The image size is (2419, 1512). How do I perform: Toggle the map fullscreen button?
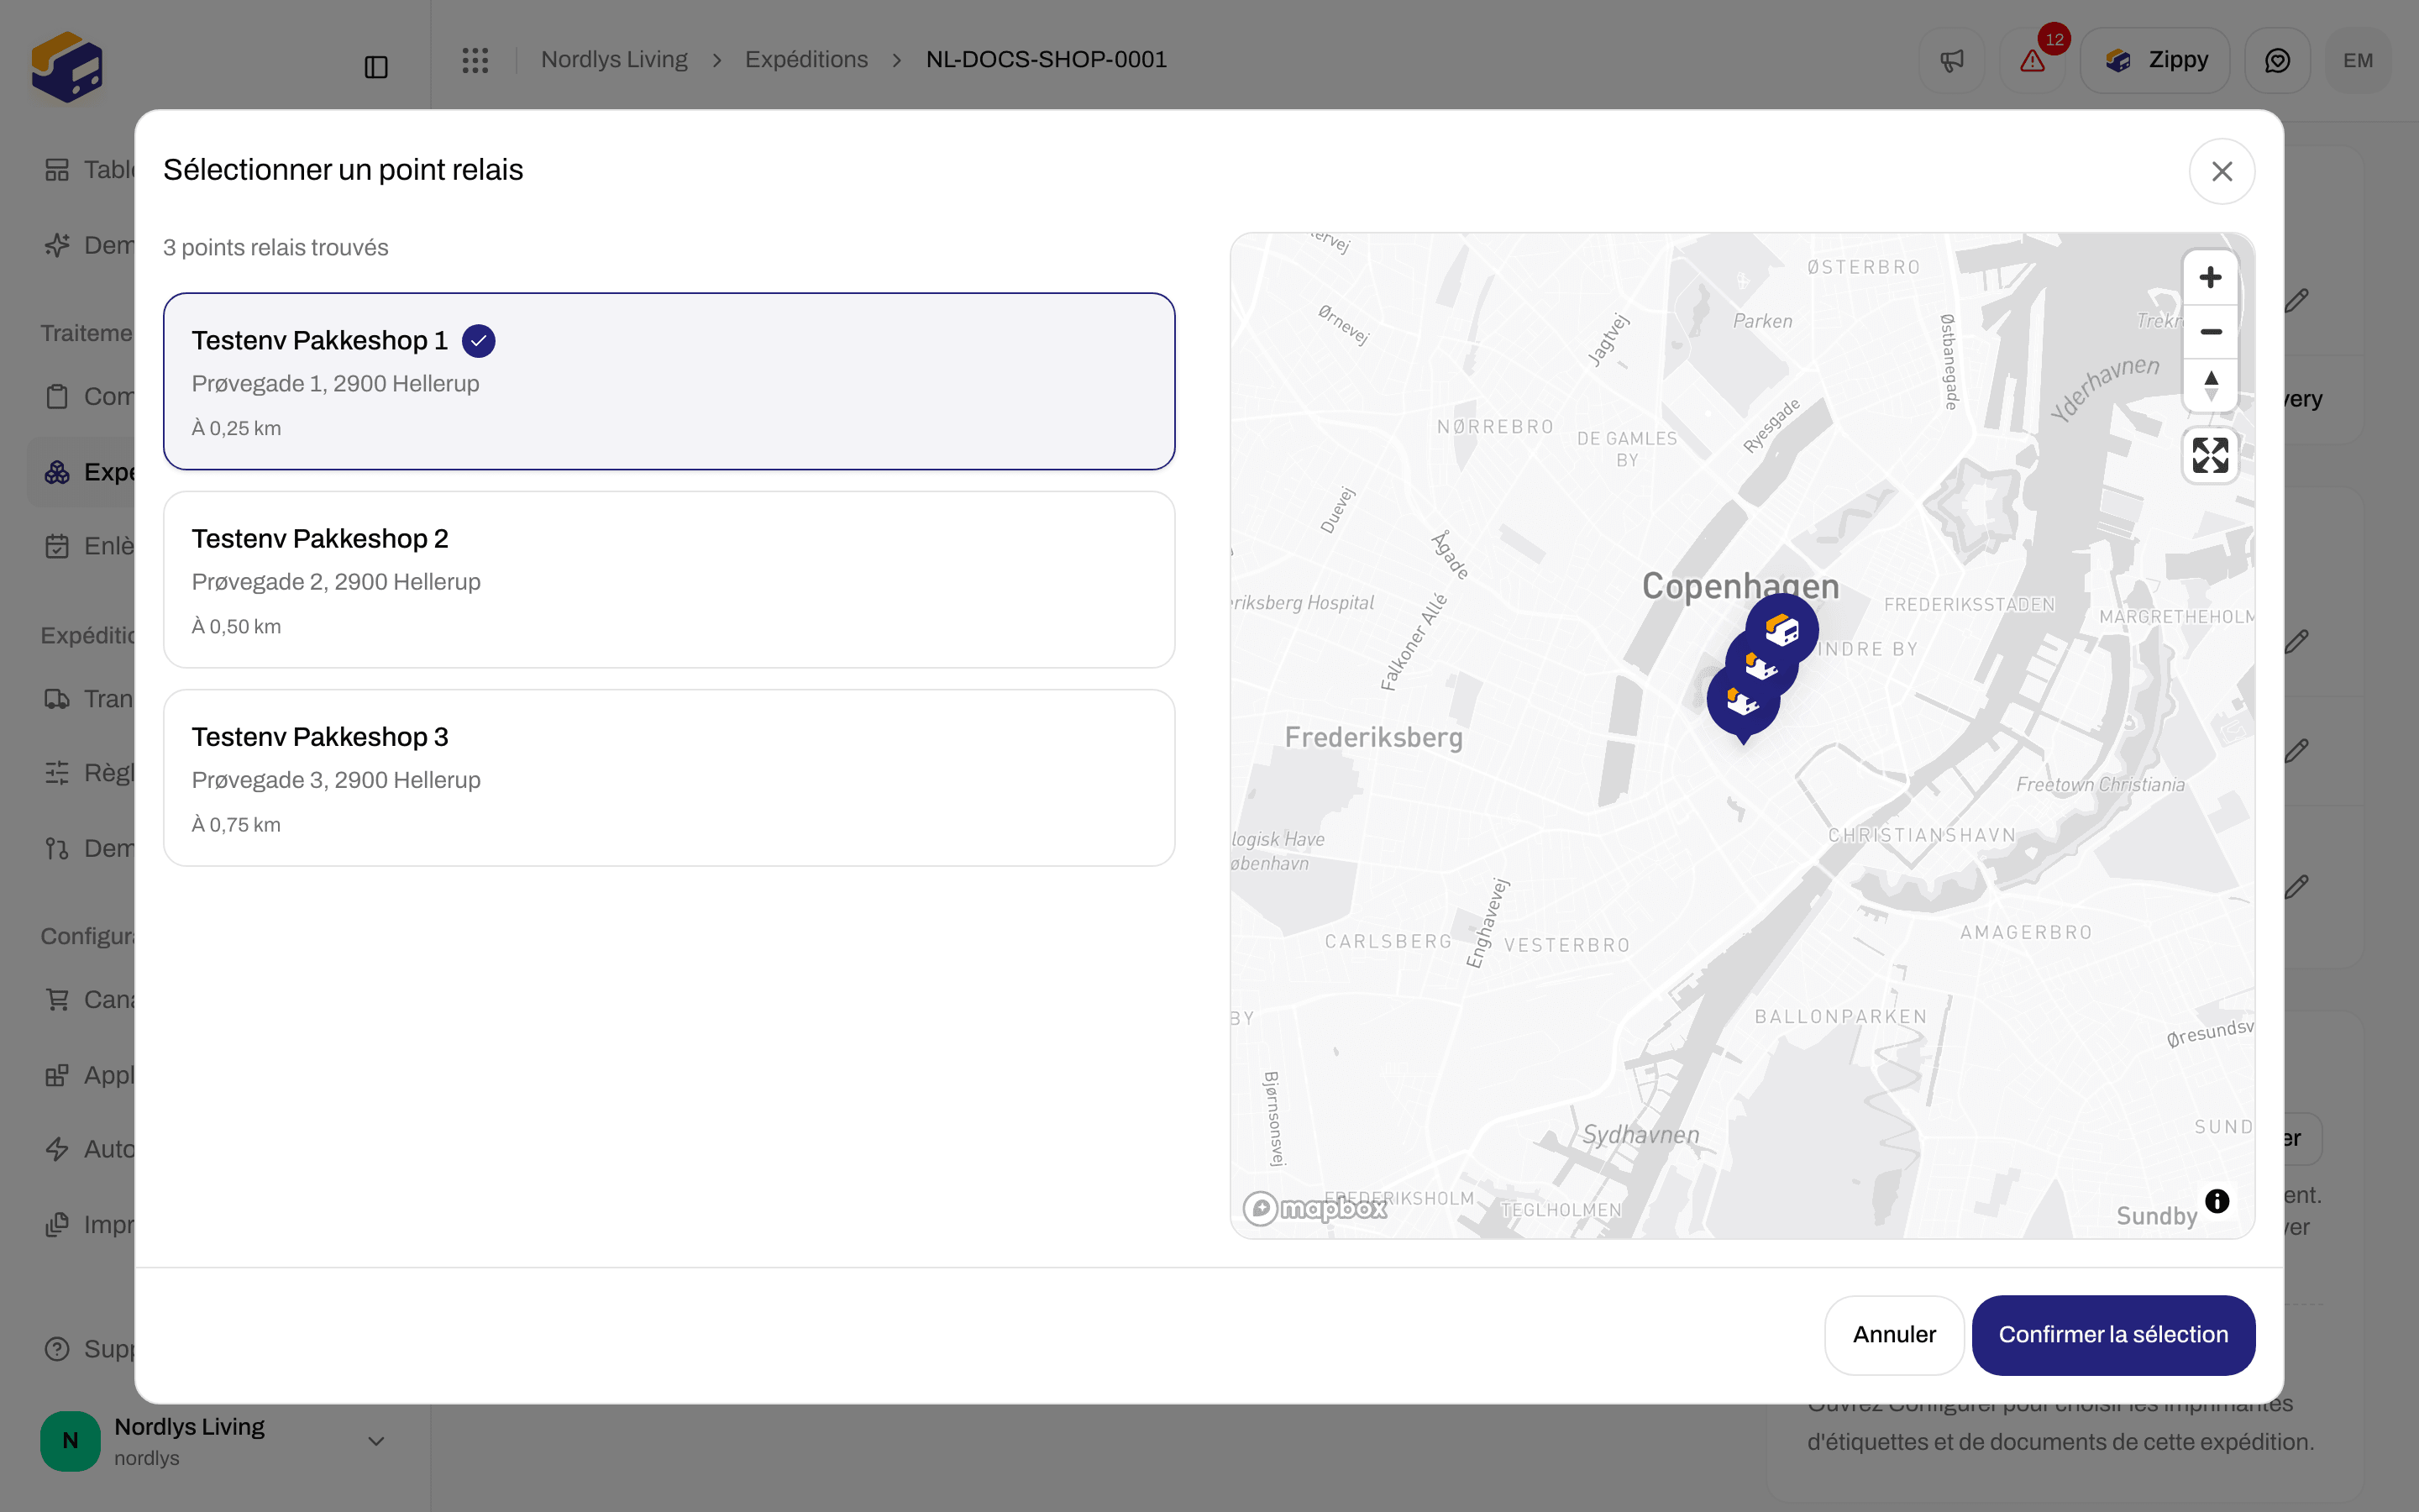point(2210,456)
